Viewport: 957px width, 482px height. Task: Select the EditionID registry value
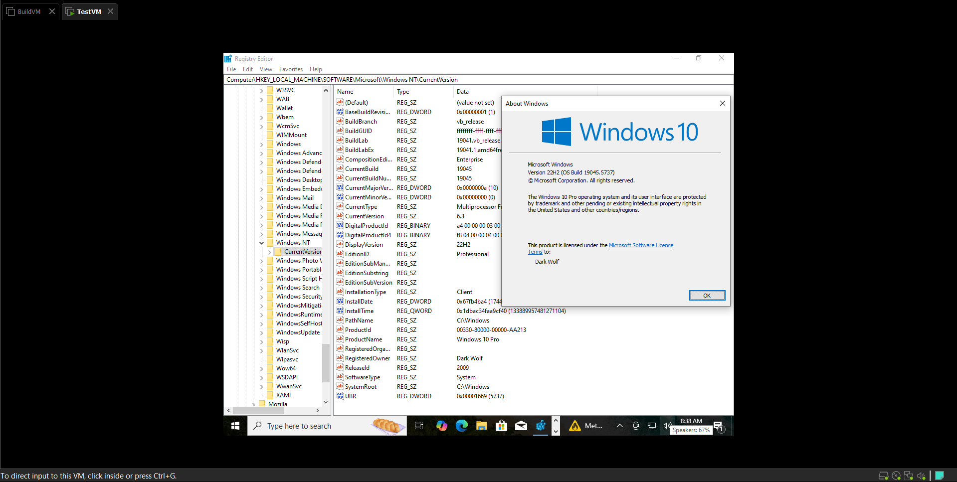(357, 254)
